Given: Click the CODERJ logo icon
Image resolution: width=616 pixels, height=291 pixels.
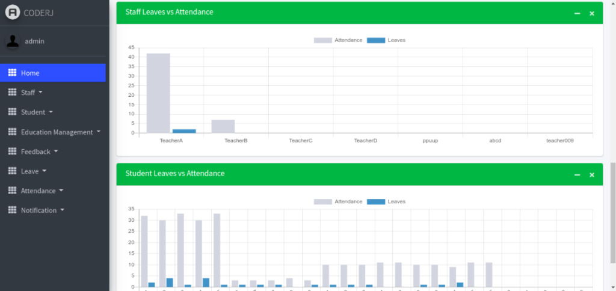Looking at the screenshot, I should tap(13, 12).
